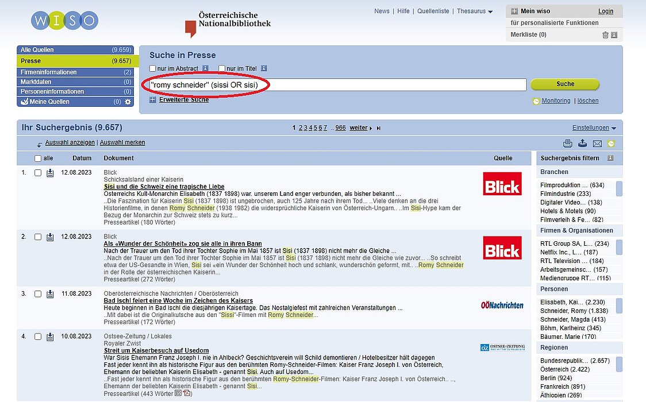Viewport: 646px width, 402px height.
Task: Filter results by 'Österreich (2.422)' region
Action: [x=565, y=369]
